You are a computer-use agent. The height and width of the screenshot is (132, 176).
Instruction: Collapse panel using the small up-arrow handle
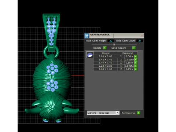[x=114, y=44]
